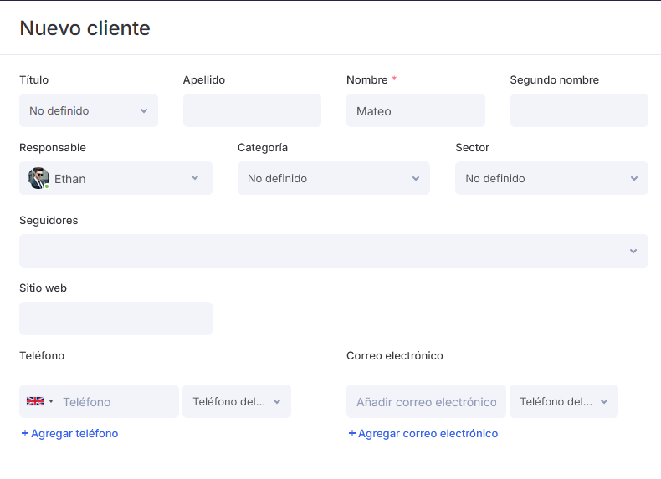Viewport: 661px width, 479px height.
Task: Click the Nombre field containing Mateo
Action: tap(416, 110)
